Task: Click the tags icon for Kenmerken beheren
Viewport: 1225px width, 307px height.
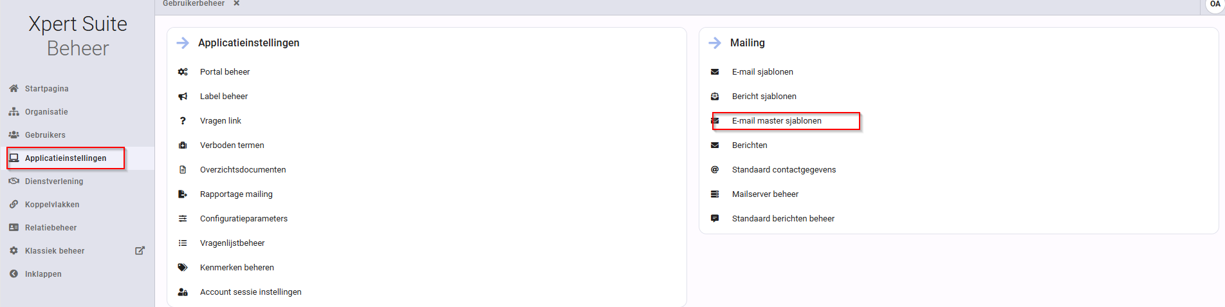Action: (x=183, y=267)
